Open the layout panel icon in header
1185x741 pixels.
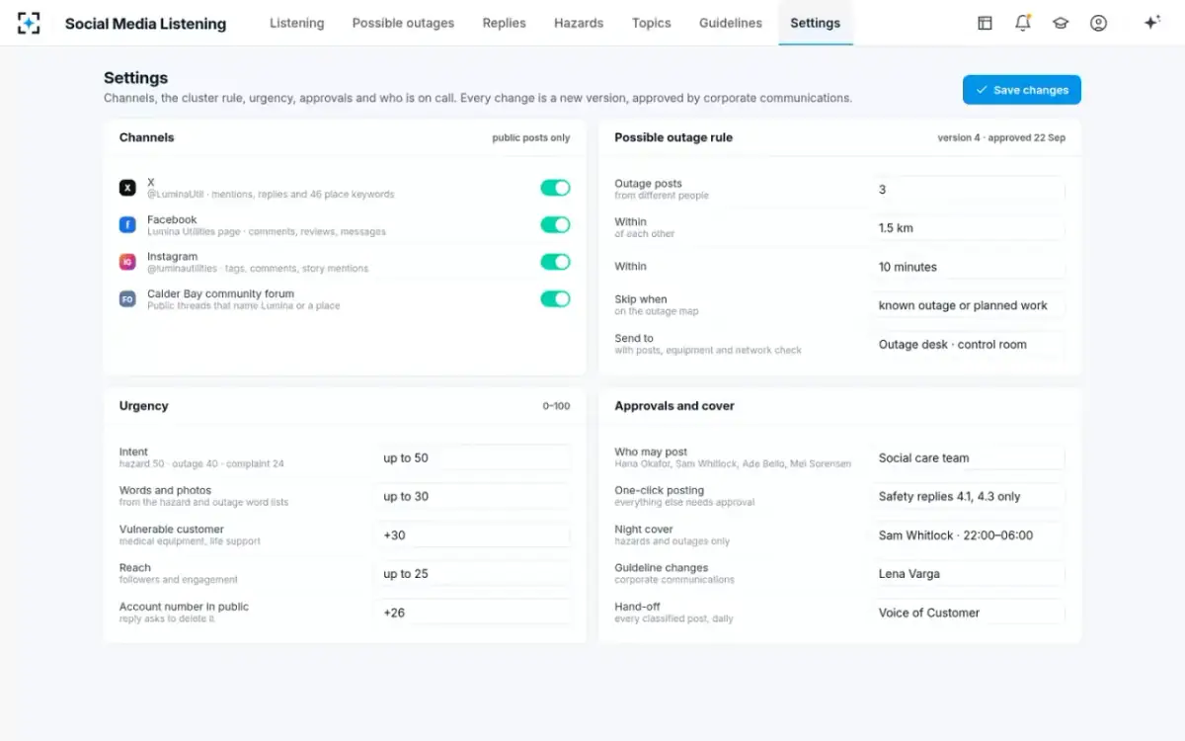[985, 23]
